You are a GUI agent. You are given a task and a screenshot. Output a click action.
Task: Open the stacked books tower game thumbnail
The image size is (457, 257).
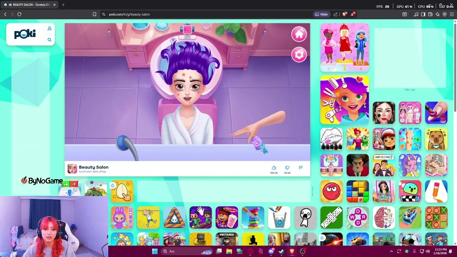click(253, 217)
